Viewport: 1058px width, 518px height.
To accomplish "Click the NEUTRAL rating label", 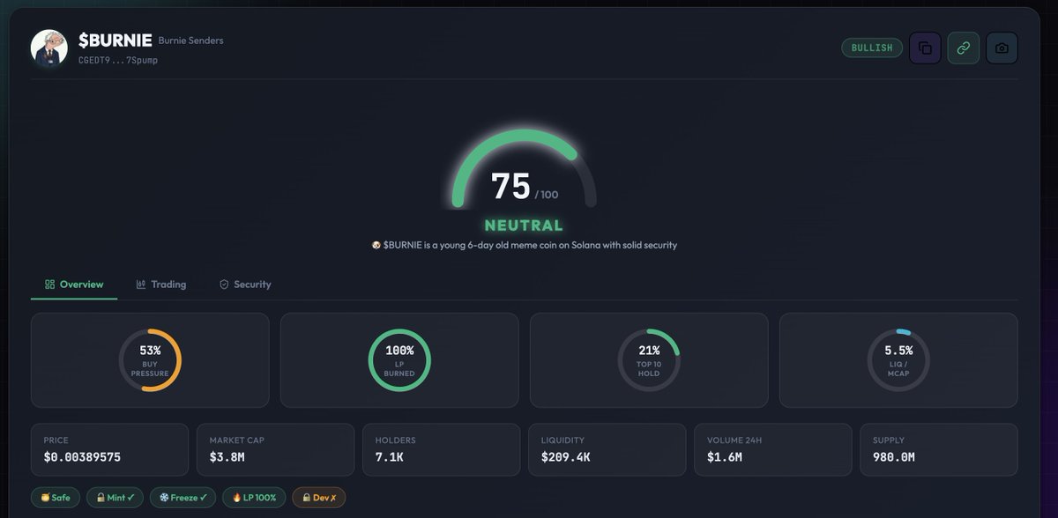I will coord(524,226).
